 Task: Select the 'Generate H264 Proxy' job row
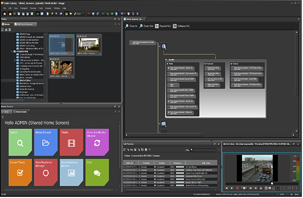point(170,176)
